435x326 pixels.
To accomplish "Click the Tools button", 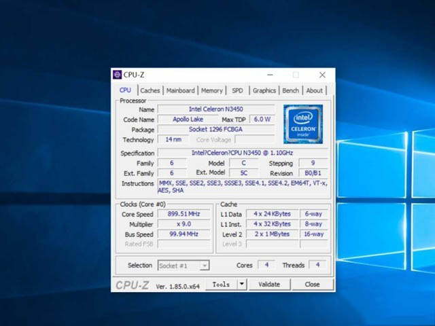I will click(221, 285).
